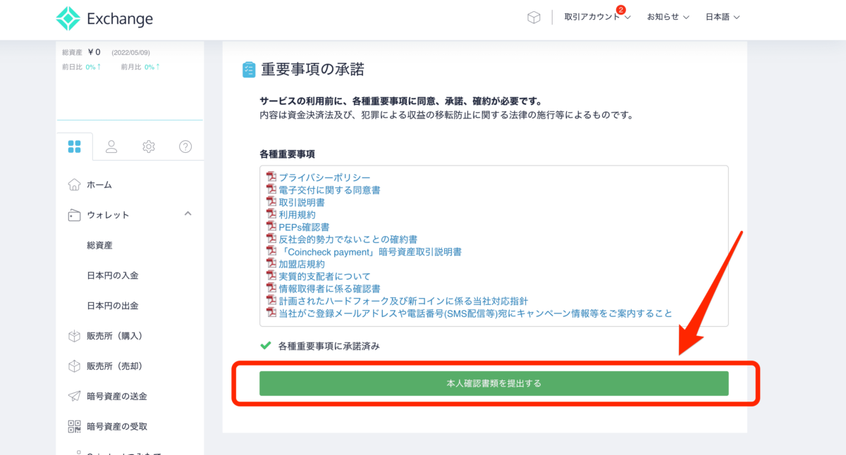
Task: Click PDF icon beside 「Coincheck payment」暗号資産取引説明書
Action: point(271,251)
